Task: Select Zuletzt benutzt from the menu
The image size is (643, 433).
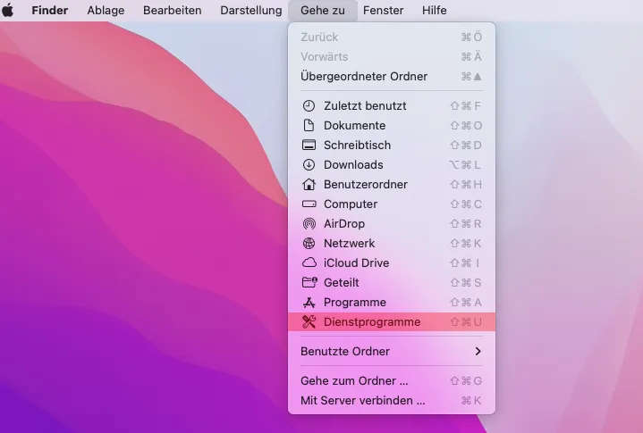Action: (x=392, y=106)
